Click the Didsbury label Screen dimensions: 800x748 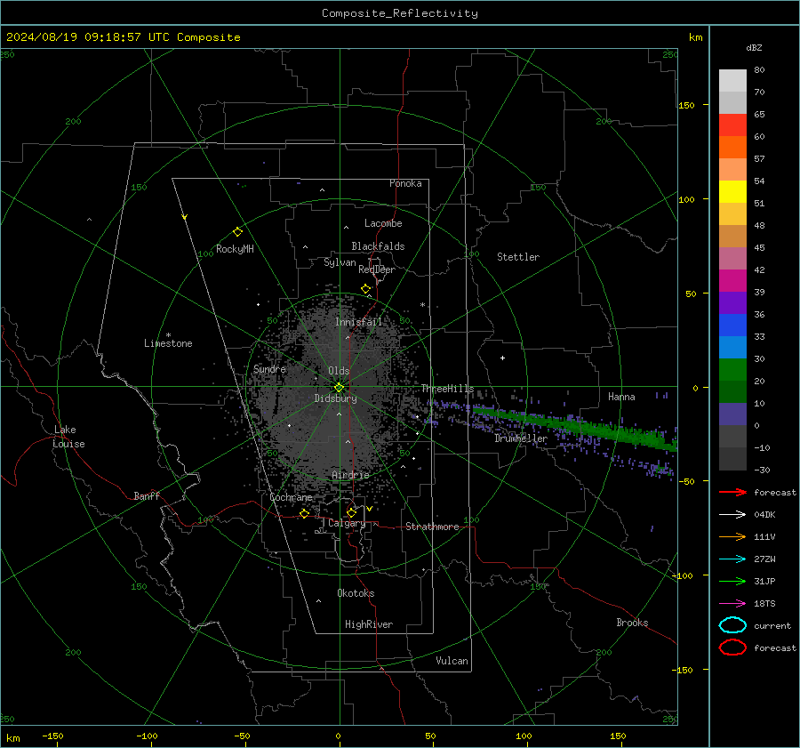[x=335, y=398]
